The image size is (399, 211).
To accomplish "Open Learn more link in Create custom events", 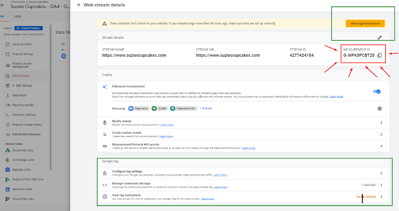I will 166,137.
